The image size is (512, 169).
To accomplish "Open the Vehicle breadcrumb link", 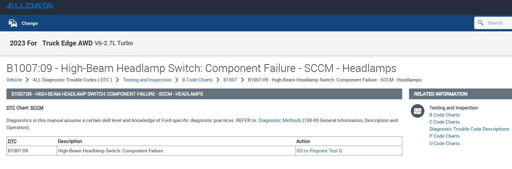I will click(x=14, y=80).
